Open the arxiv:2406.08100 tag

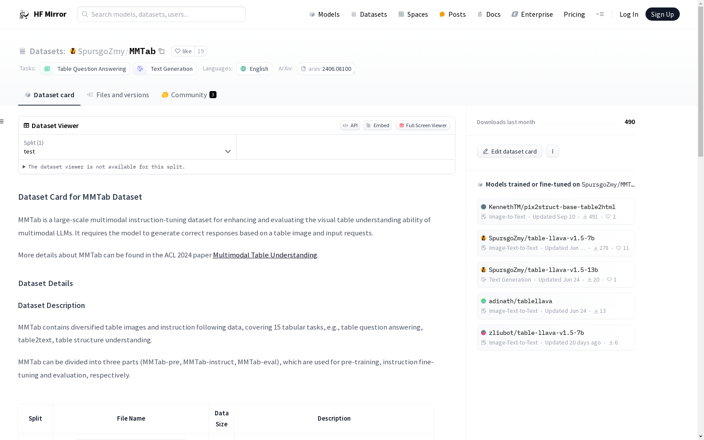coord(326,69)
